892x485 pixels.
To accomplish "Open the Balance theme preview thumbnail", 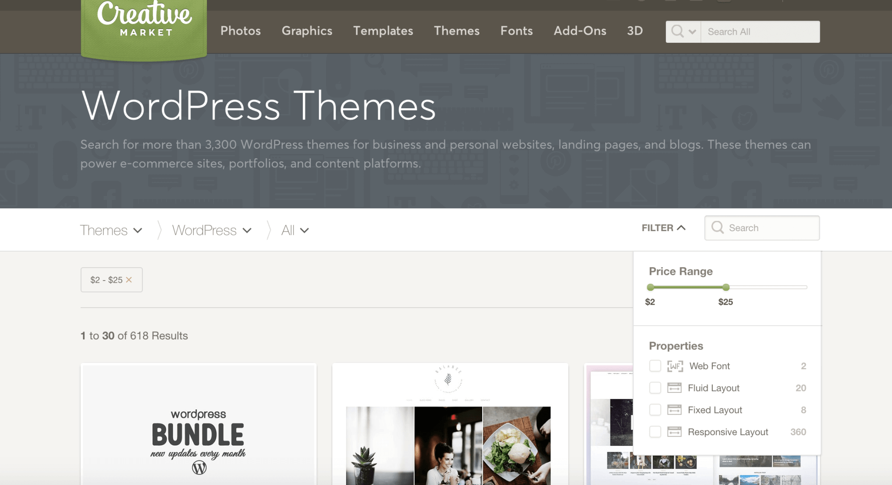I will [450, 424].
